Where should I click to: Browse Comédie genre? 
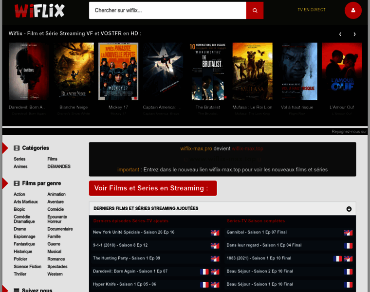click(55, 209)
